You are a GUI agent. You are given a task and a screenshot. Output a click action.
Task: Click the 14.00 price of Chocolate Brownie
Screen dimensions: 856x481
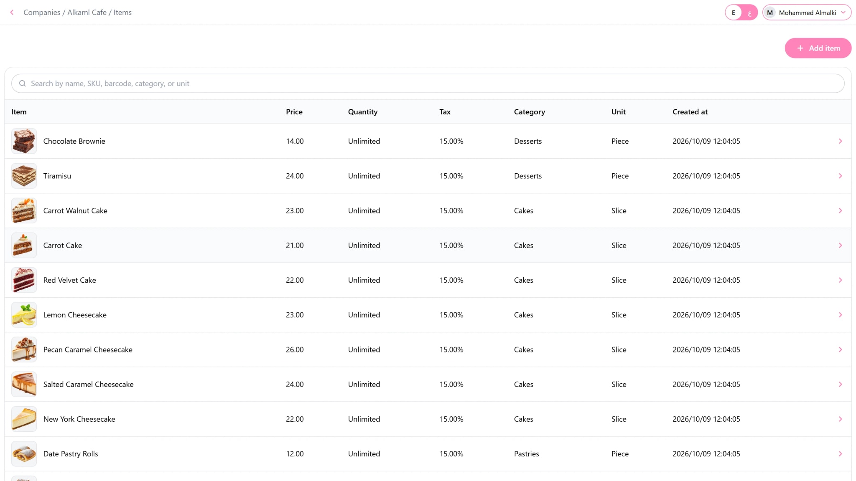(295, 141)
